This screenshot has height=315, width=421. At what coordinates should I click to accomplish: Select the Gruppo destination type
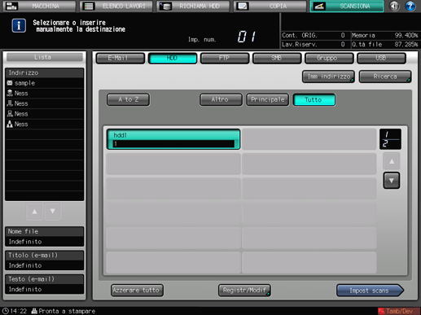click(x=329, y=58)
